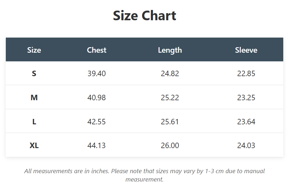Viewport: 291px width, 195px height.
Task: Click the Length column header
Action: point(170,50)
